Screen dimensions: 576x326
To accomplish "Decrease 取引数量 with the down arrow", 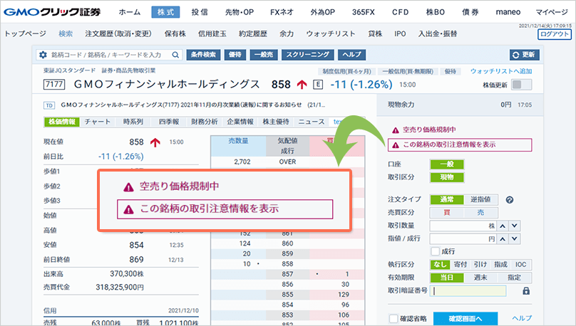I will 515,226.
